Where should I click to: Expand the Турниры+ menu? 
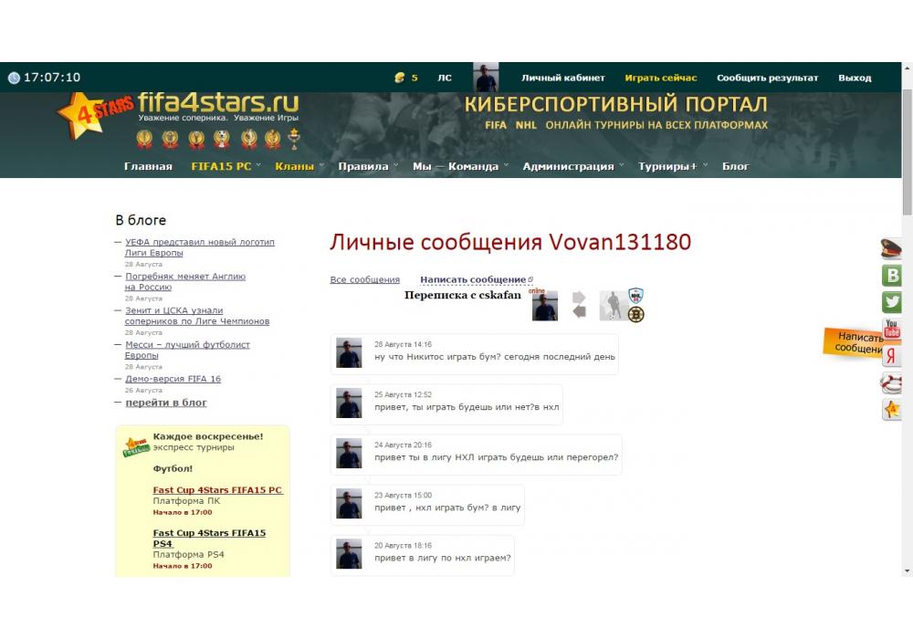click(x=672, y=166)
